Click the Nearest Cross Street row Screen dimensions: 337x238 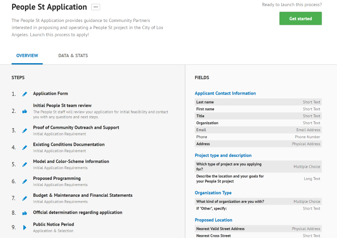258,235
